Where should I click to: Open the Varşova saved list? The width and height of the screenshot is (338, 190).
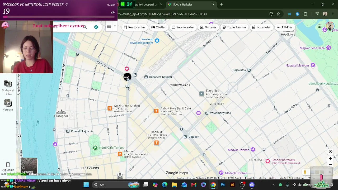[8, 105]
